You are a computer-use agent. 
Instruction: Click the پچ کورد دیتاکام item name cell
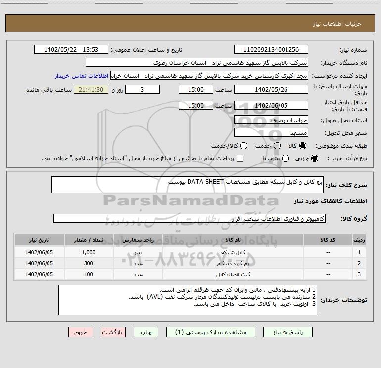[233, 263]
